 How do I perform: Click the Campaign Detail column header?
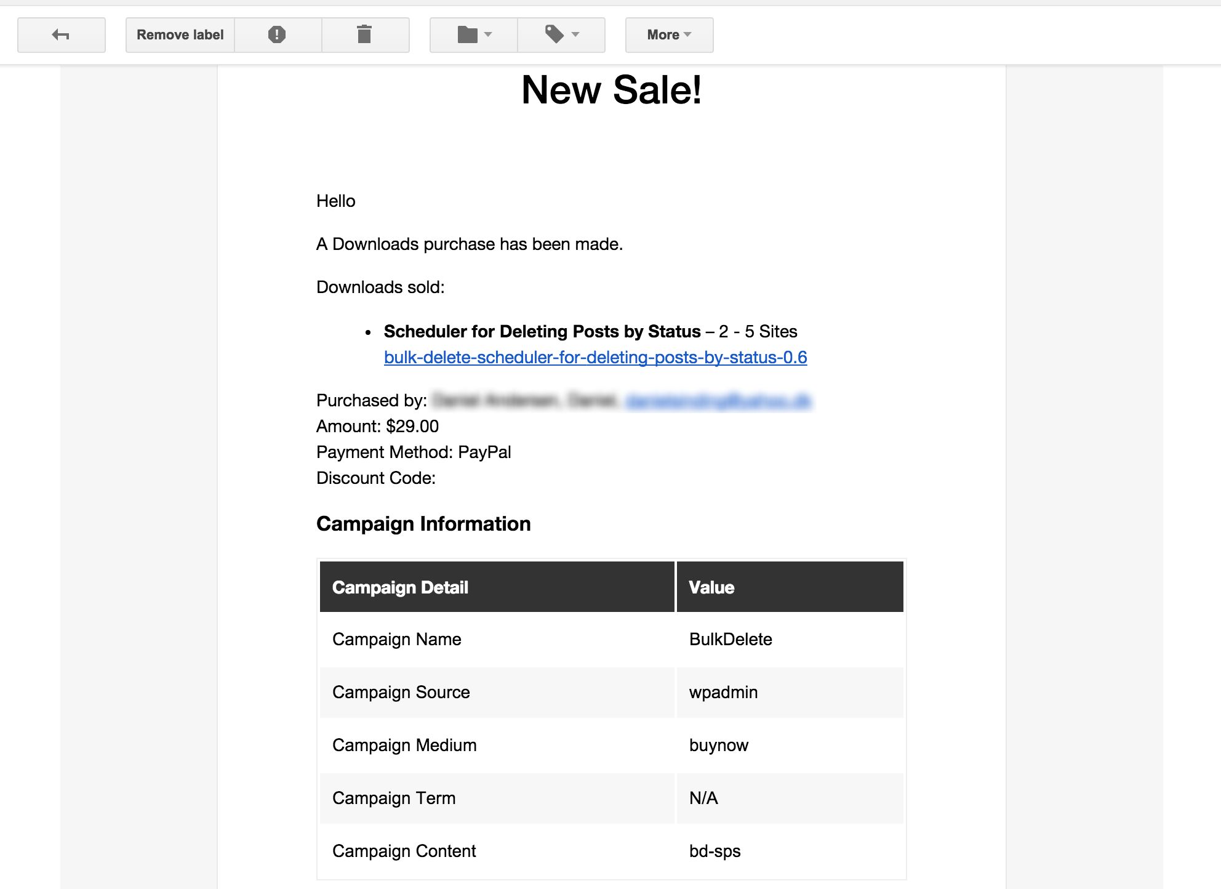(x=400, y=587)
